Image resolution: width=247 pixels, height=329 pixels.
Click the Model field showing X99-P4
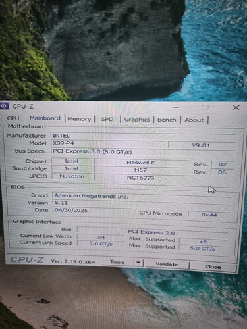(109, 143)
